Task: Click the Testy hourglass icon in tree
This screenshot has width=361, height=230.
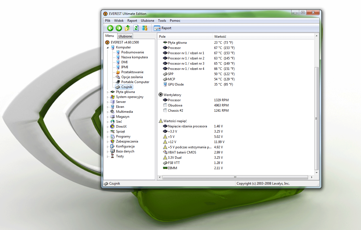Action: 113,156
